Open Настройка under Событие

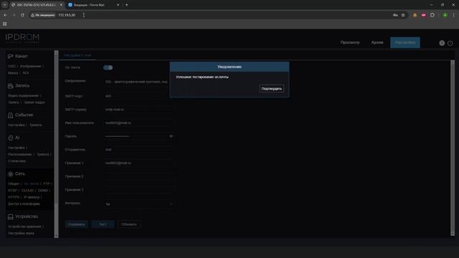point(16,125)
